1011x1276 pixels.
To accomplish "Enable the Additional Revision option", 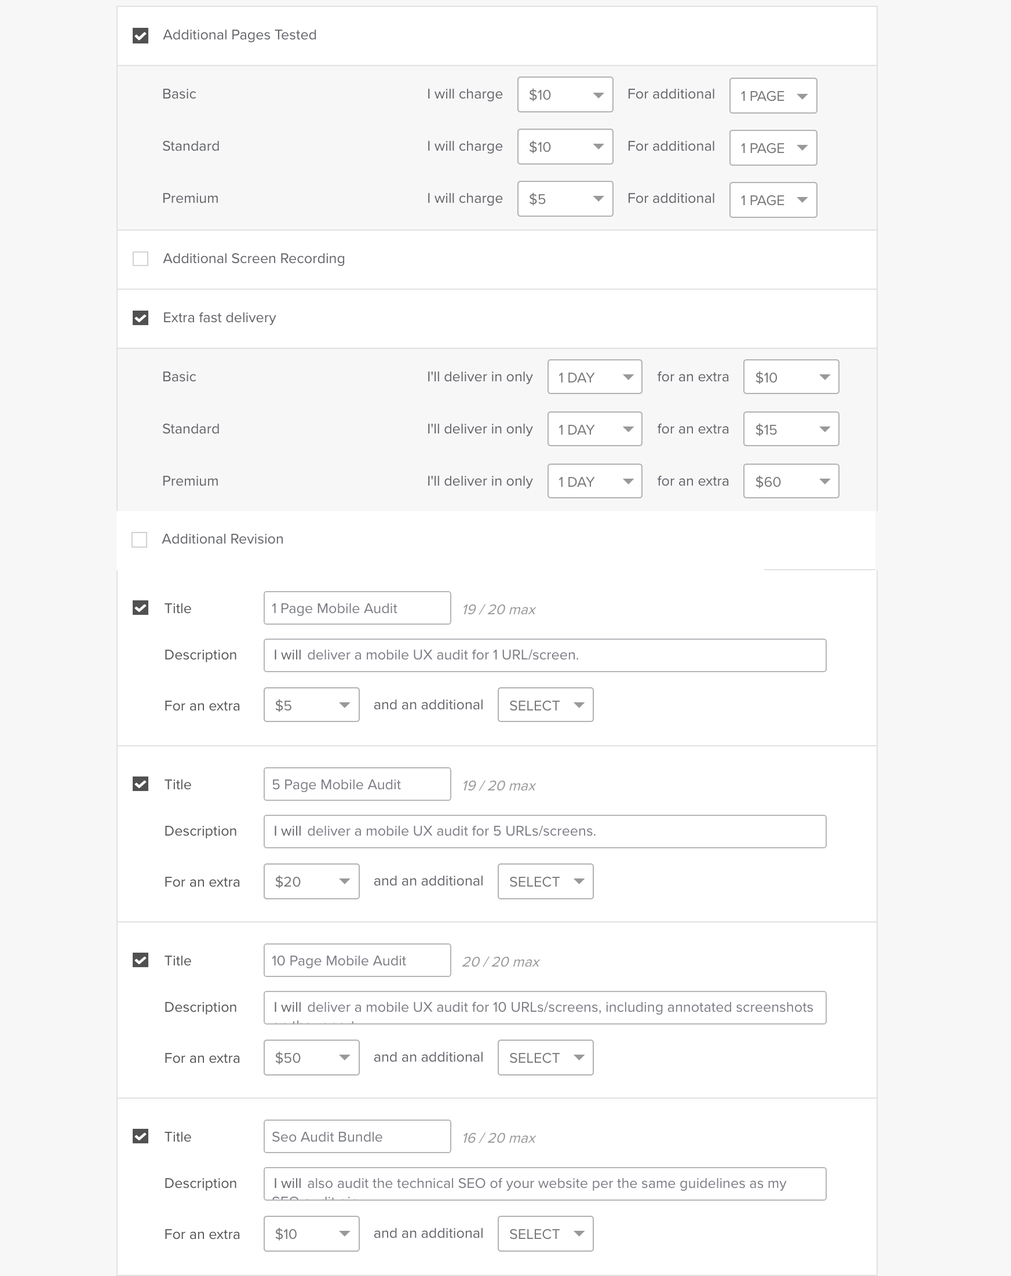I will (x=140, y=539).
